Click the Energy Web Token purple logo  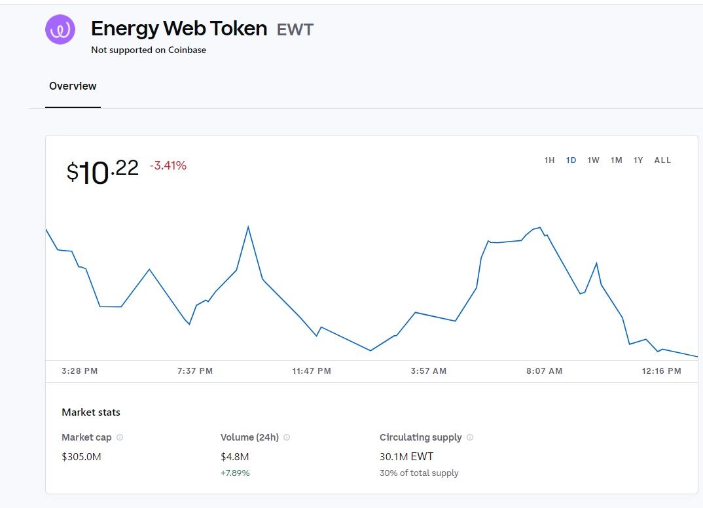click(x=60, y=29)
